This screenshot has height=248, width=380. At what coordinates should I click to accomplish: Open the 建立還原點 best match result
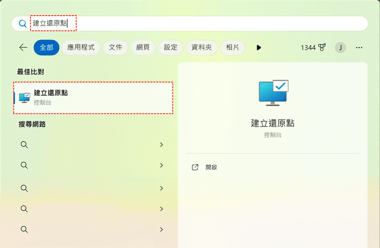tap(93, 98)
